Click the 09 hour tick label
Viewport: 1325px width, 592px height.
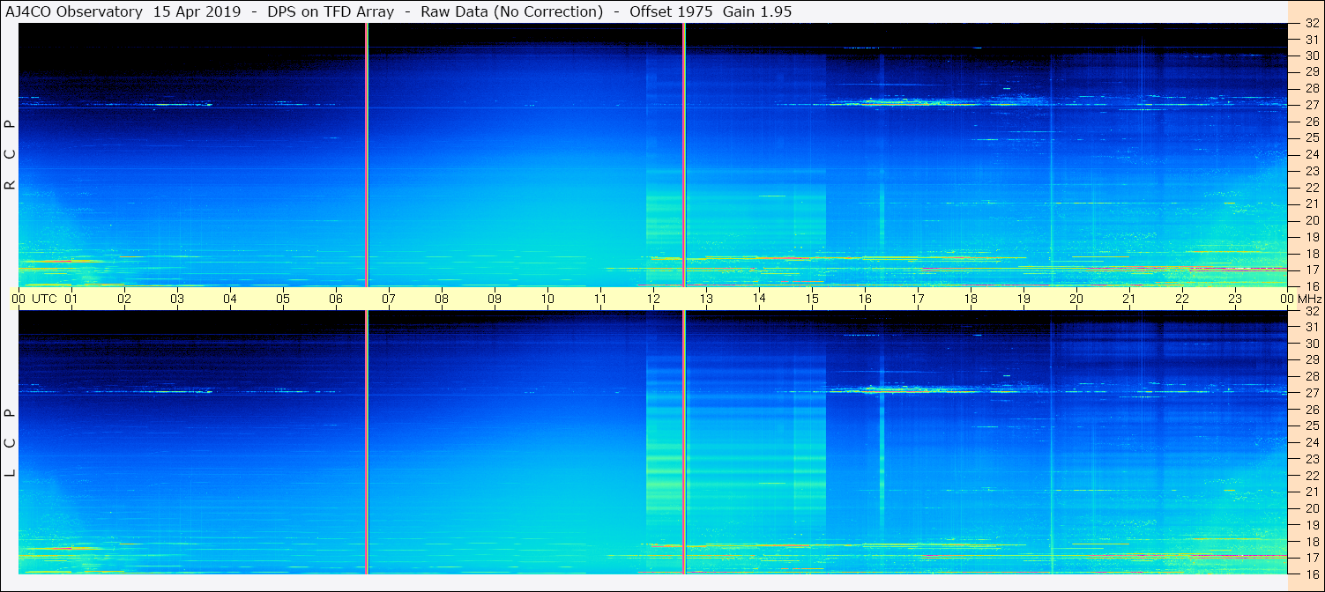coord(495,299)
